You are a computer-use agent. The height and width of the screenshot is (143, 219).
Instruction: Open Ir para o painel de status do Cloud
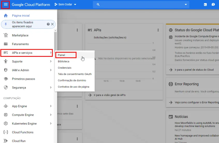coord(194,70)
